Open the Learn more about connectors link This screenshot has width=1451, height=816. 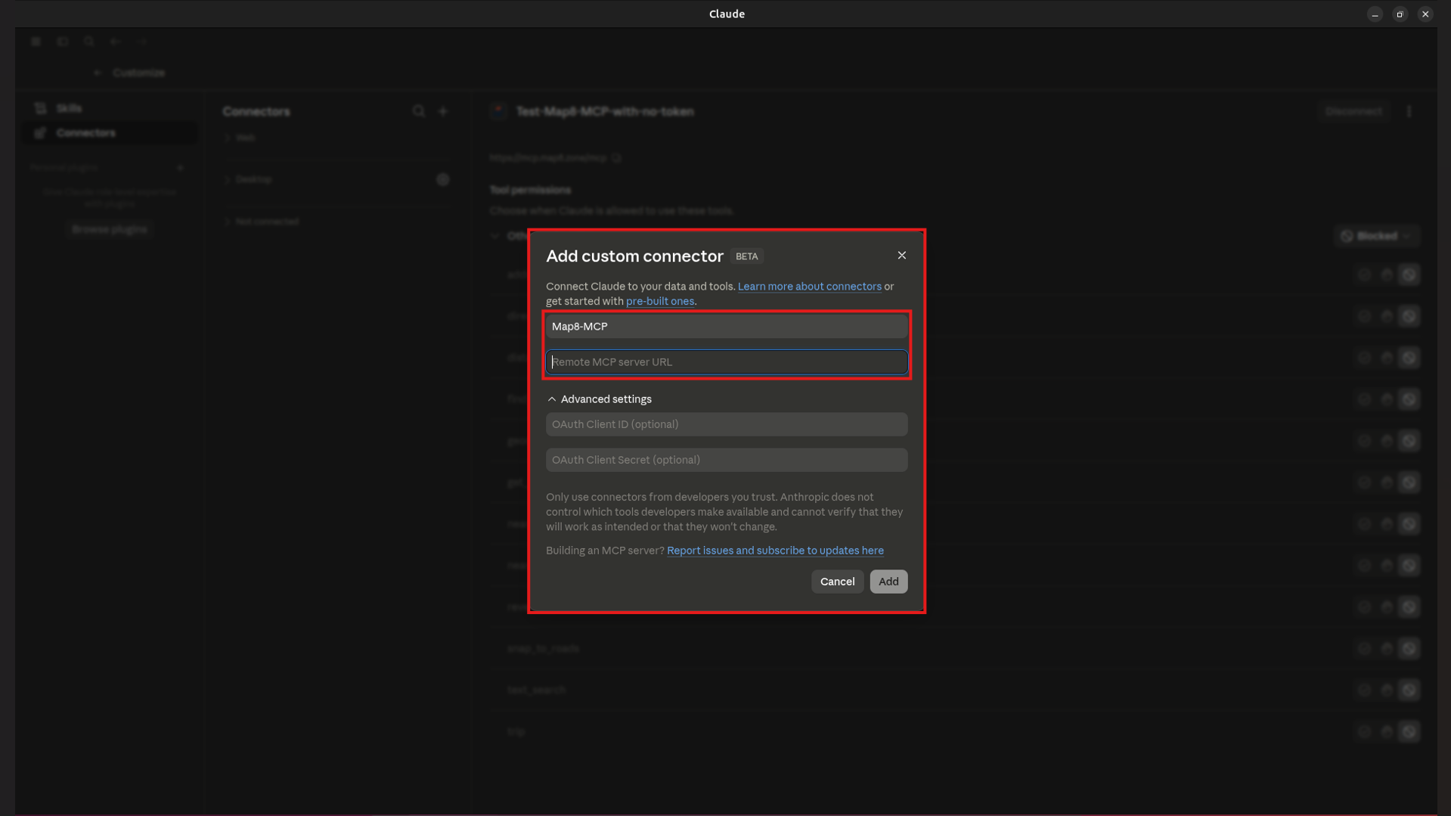coord(809,287)
